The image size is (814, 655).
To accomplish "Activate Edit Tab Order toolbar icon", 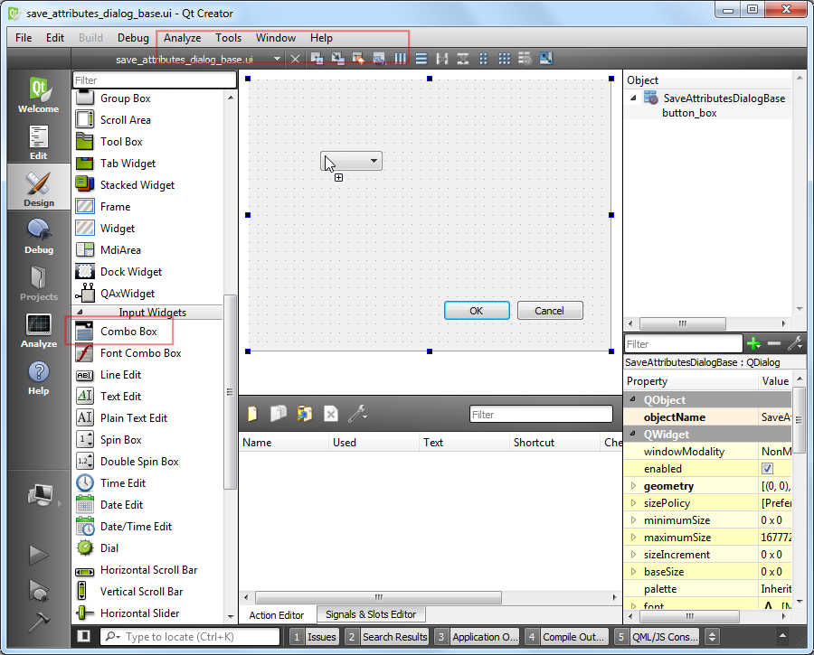I will click(380, 59).
